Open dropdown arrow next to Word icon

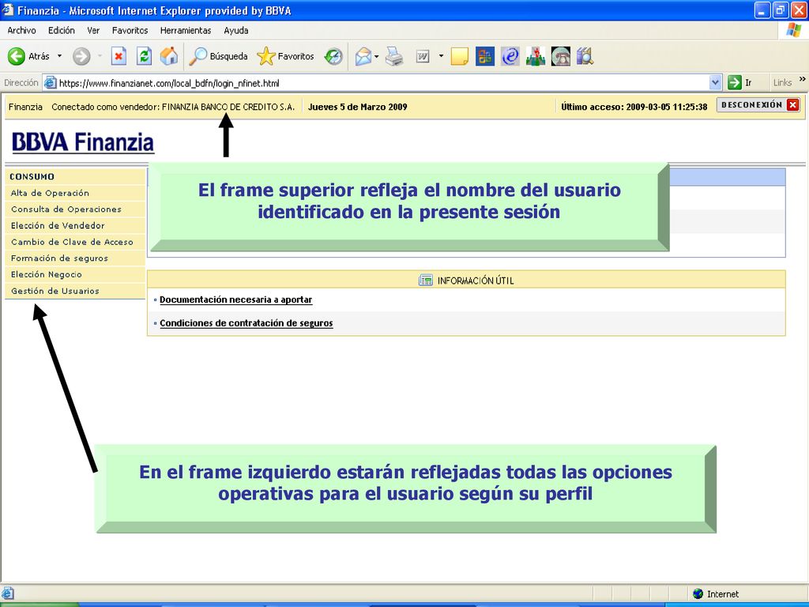tap(441, 56)
